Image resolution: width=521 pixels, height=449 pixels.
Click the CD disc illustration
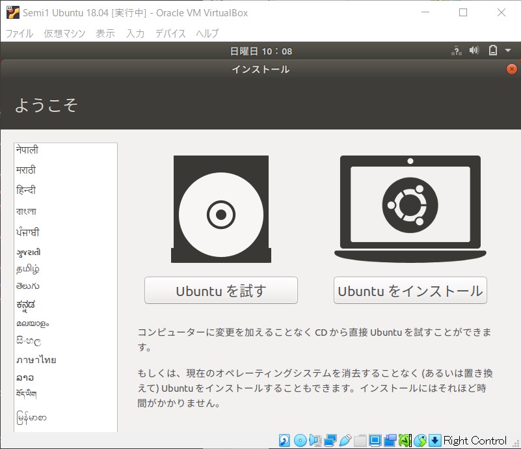[x=221, y=209]
